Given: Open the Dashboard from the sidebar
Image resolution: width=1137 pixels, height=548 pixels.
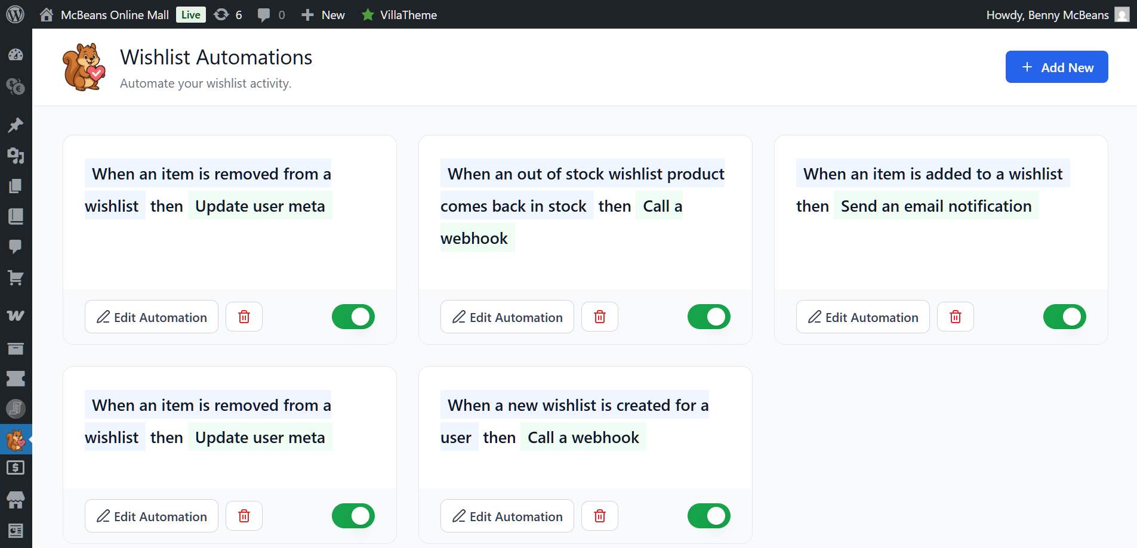Looking at the screenshot, I should pos(16,55).
